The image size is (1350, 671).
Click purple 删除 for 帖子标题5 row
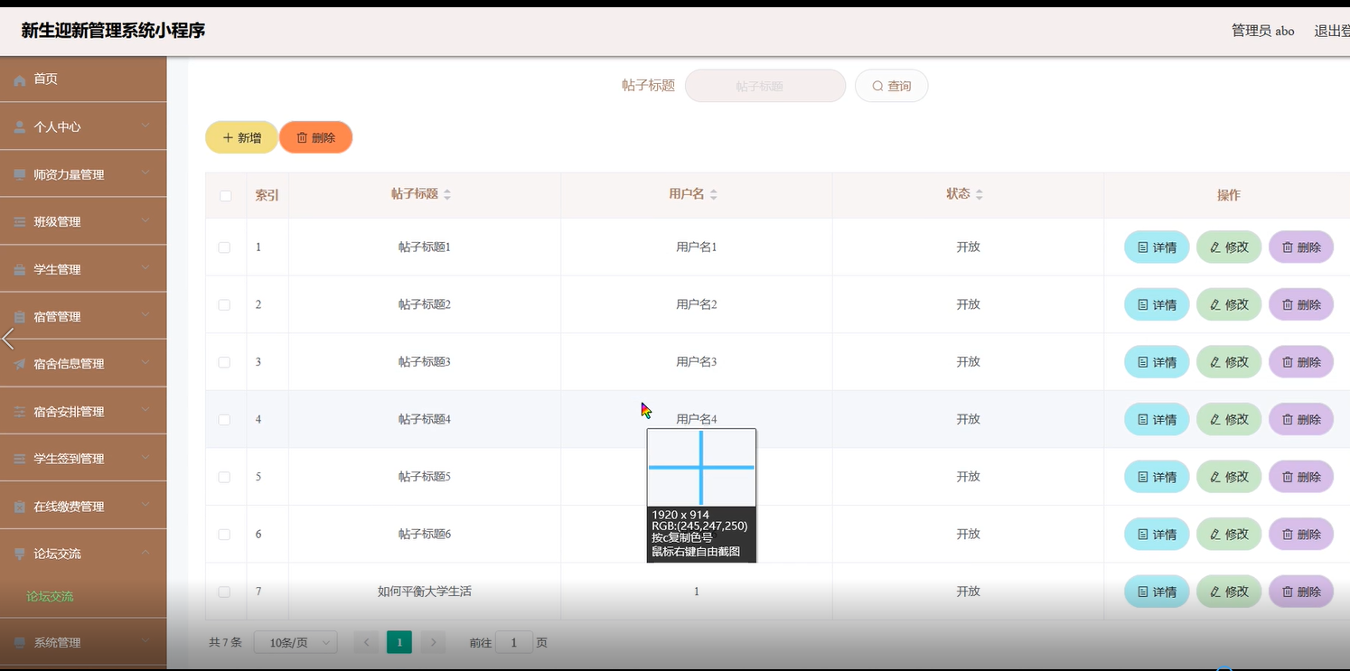[1301, 477]
